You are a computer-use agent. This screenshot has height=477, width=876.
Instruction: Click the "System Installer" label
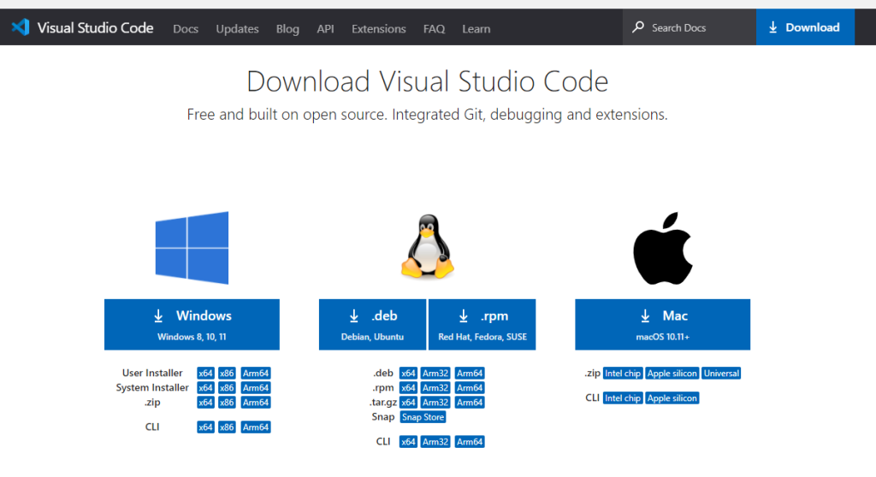(152, 387)
